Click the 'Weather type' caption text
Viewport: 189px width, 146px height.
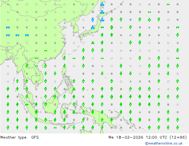(13, 137)
